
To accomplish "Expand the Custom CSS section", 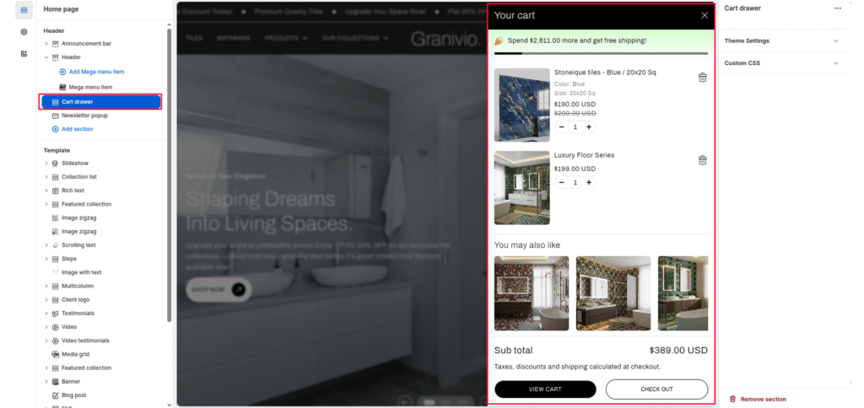I will tap(835, 63).
